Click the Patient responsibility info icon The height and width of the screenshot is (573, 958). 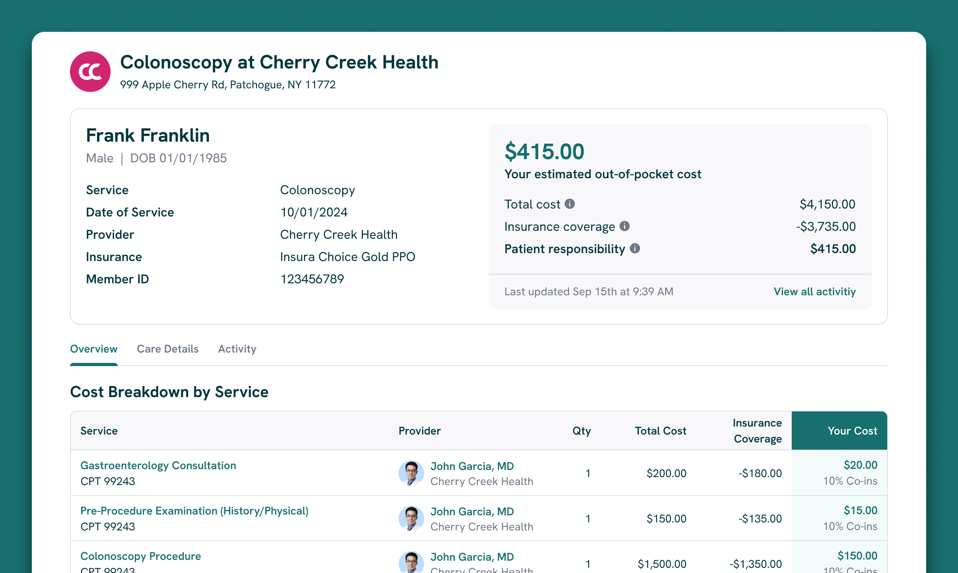(x=635, y=248)
